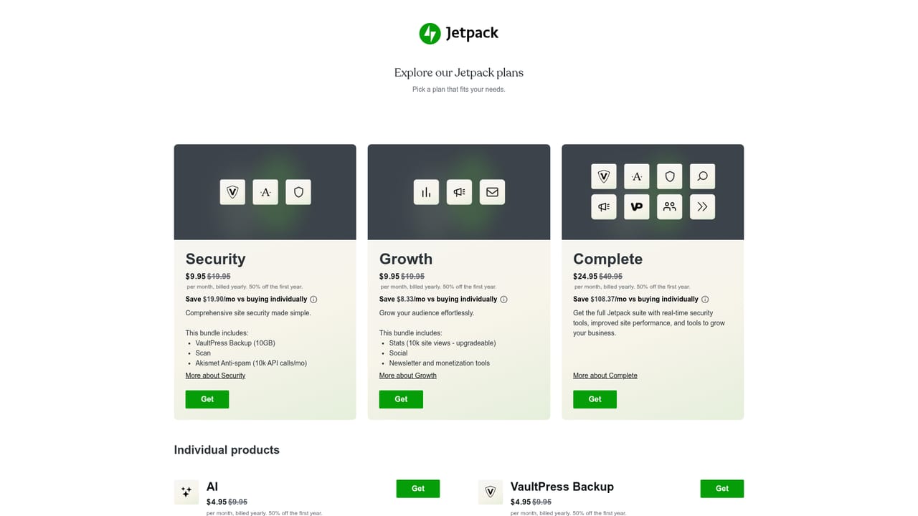The height and width of the screenshot is (516, 918).
Task: Open the More about Complete link
Action: pos(605,376)
